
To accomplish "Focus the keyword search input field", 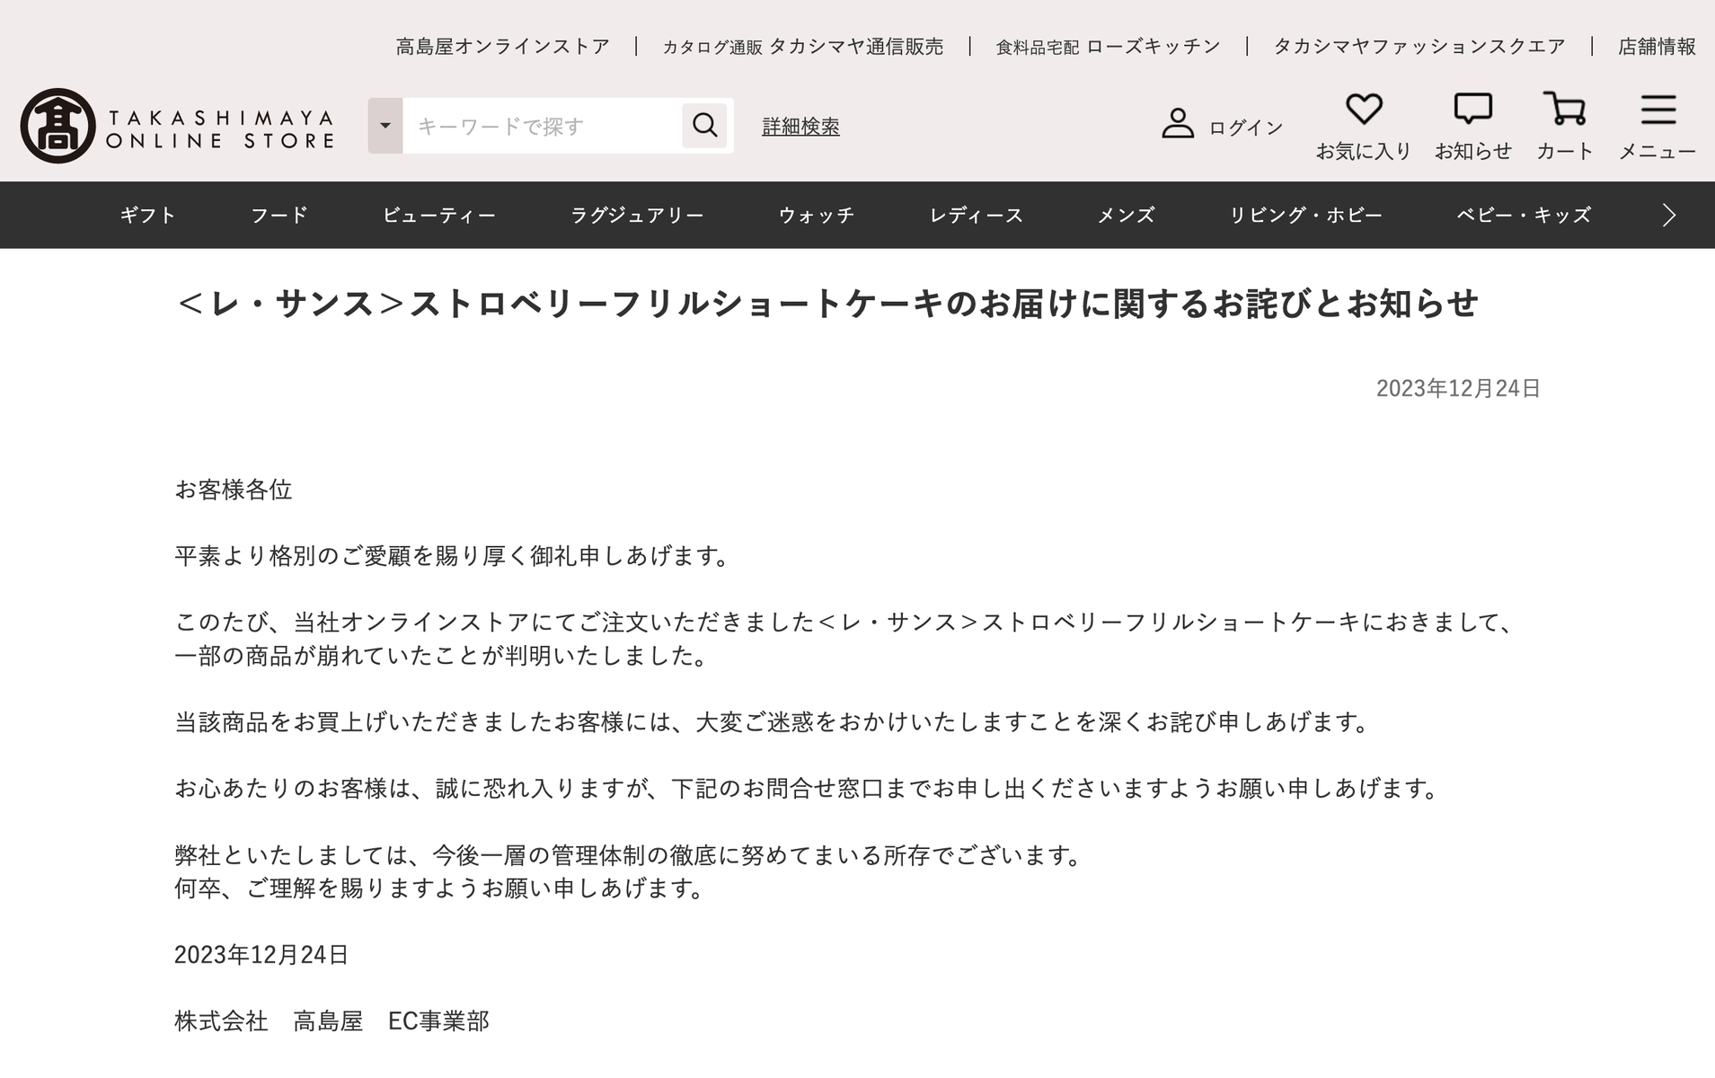I will point(542,126).
